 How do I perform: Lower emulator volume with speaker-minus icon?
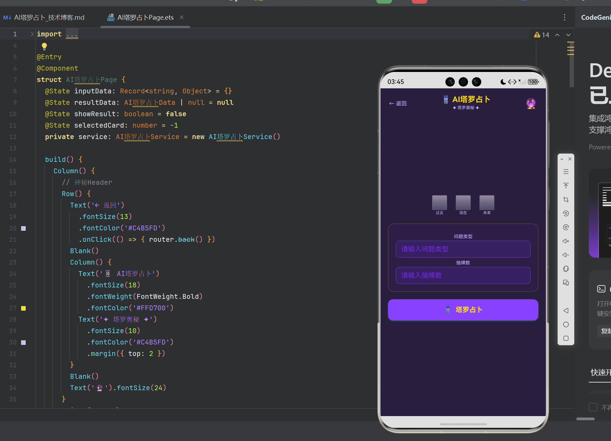tap(566, 255)
